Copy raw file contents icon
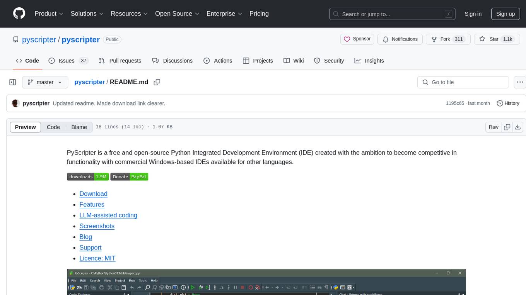Screen dimensions: 526x295 tap(507, 127)
